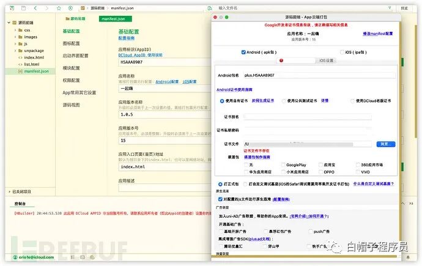Image resolution: width=422 pixels, height=266 pixels.
Task: Select 使用自有证书 radio button
Action: tap(222, 101)
